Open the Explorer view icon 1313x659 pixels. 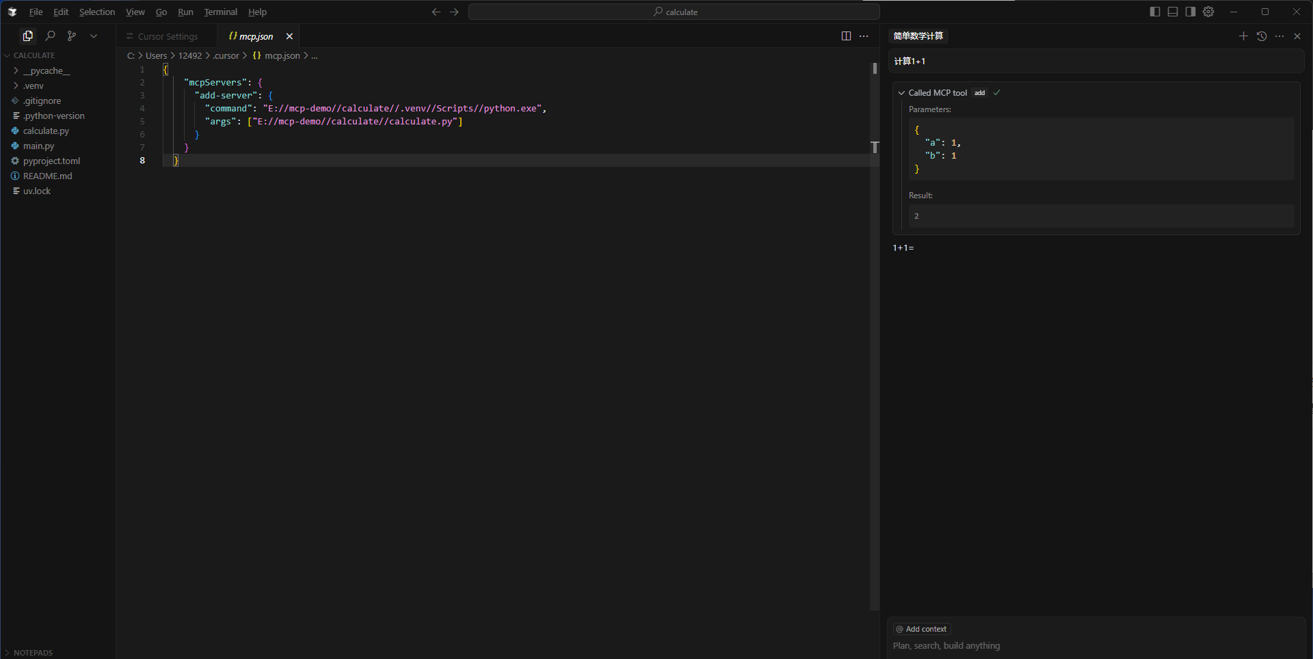click(x=28, y=36)
